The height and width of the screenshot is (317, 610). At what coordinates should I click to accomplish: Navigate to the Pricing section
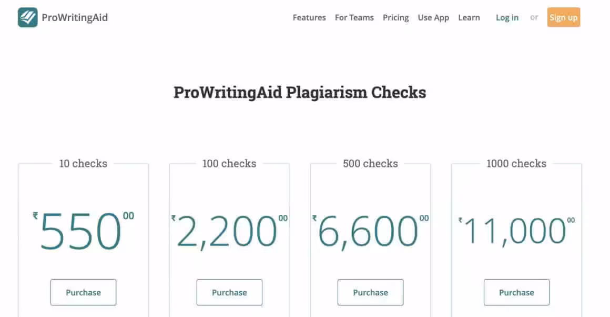click(395, 17)
